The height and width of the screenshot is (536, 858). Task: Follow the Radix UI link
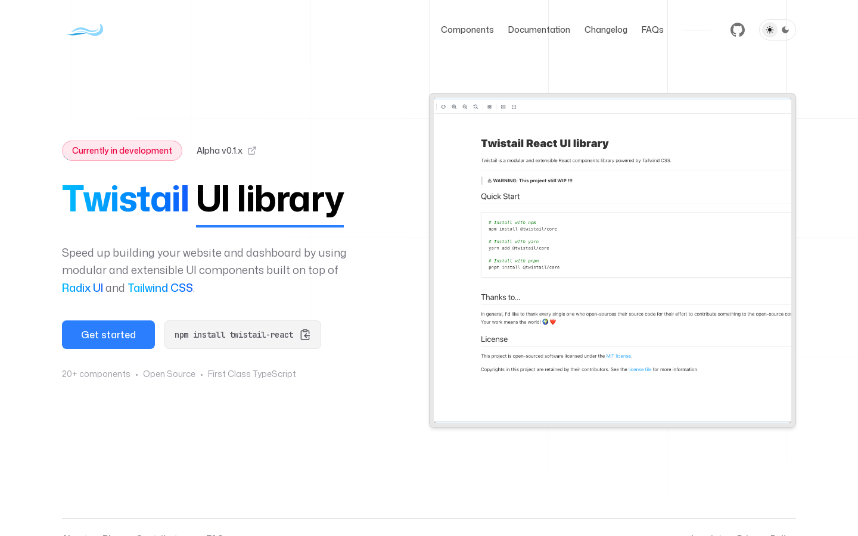click(x=82, y=288)
